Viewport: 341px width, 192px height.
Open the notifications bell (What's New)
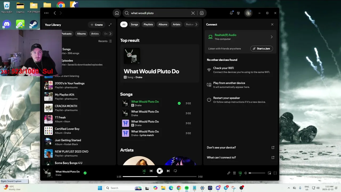pyautogui.click(x=231, y=13)
